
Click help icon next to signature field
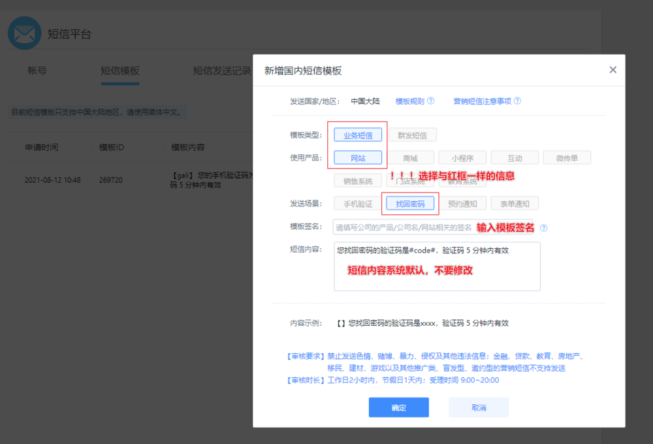coord(543,228)
